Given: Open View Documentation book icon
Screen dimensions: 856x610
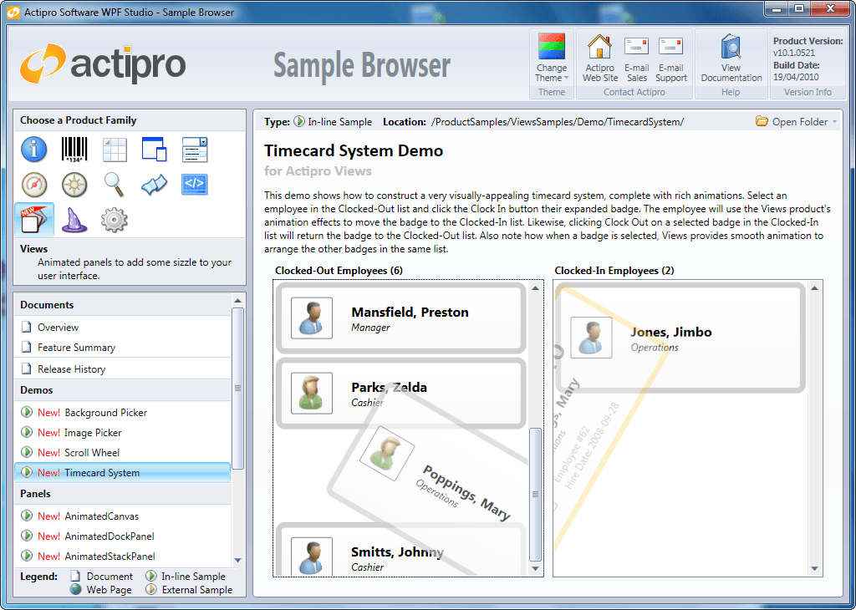Looking at the screenshot, I should [x=731, y=47].
